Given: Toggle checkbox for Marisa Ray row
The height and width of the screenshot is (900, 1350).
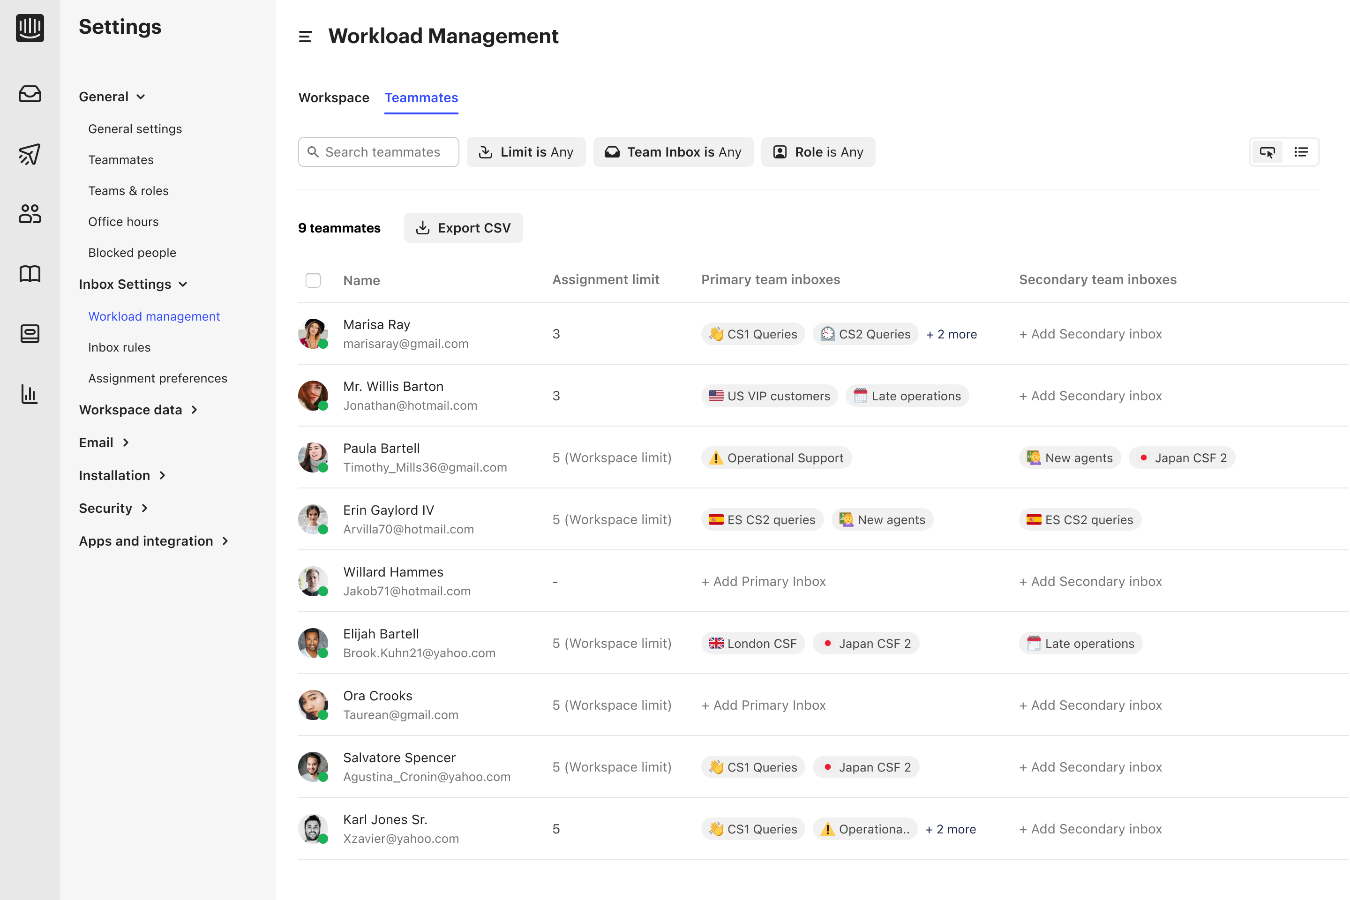Looking at the screenshot, I should pos(312,332).
